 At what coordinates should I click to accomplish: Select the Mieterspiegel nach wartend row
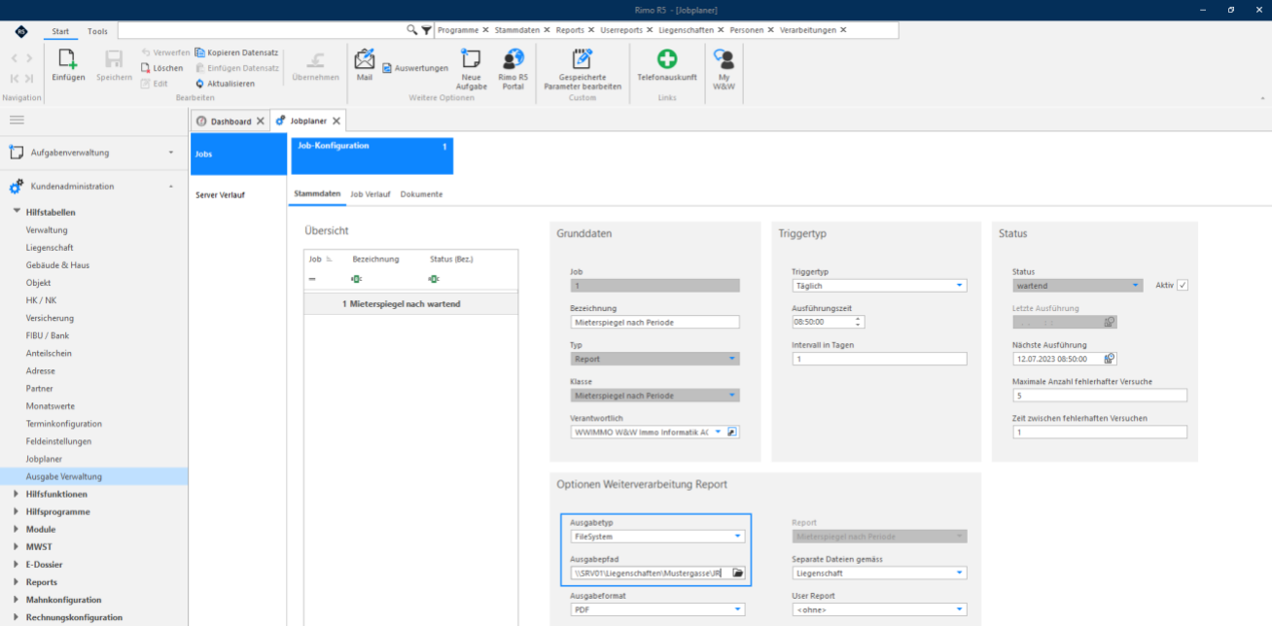(x=411, y=304)
